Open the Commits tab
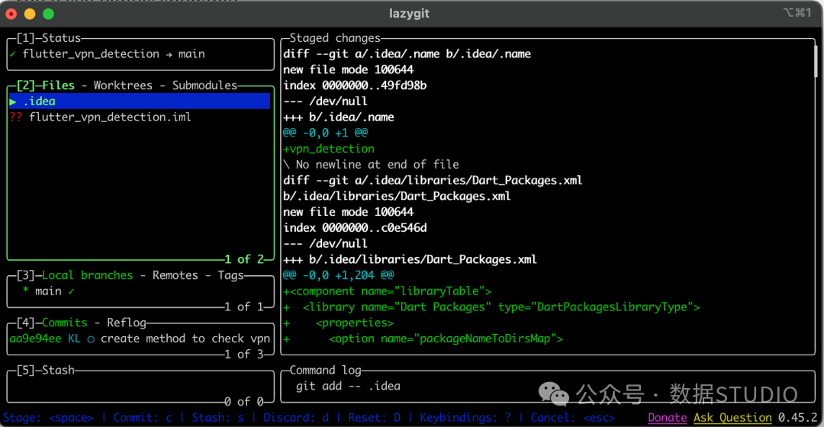824x427 pixels. pos(65,323)
